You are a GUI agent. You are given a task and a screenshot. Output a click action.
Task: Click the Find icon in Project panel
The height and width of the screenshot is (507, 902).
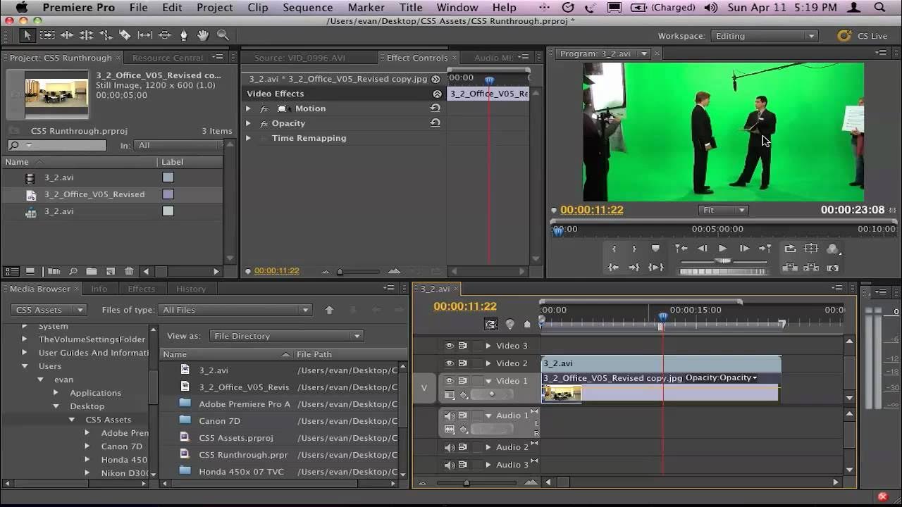tap(73, 271)
